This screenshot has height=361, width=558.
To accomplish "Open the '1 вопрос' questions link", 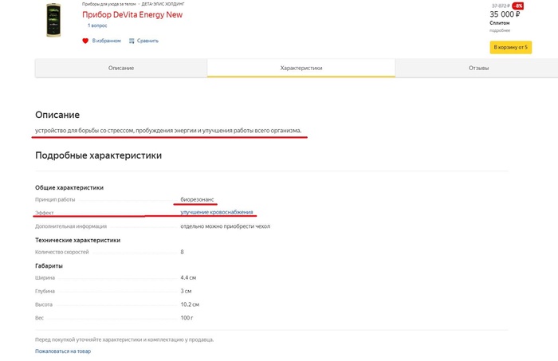I will click(x=97, y=26).
